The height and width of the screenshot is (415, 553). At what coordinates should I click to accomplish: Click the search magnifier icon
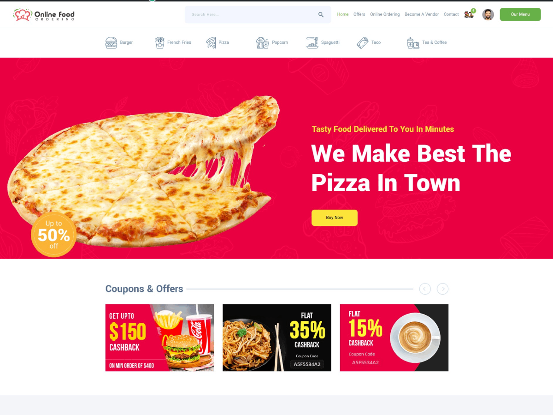tap(321, 15)
